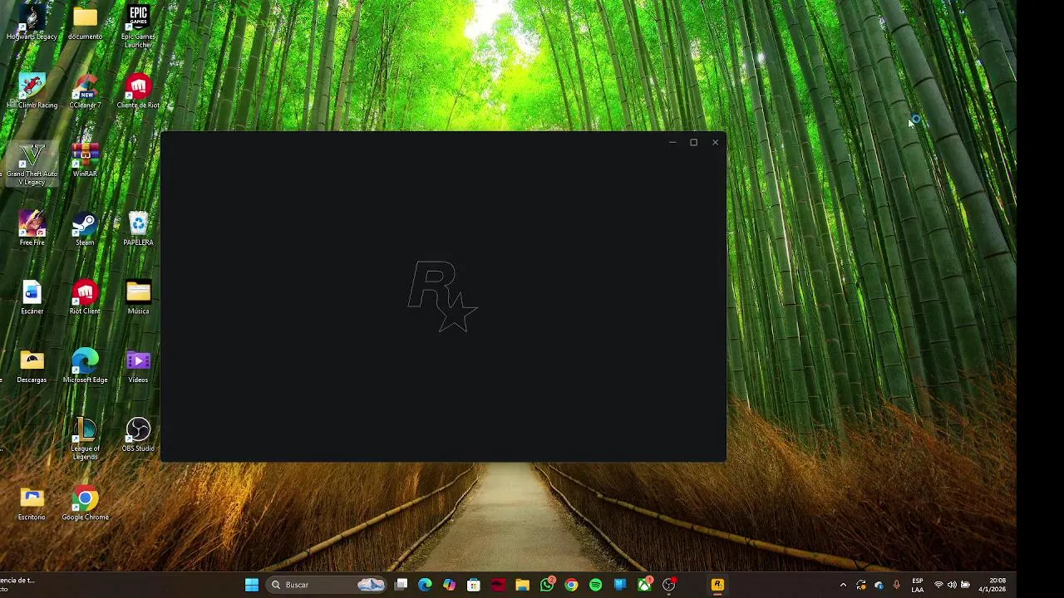Open Hill Climb Racing desktop icon

coord(32,91)
